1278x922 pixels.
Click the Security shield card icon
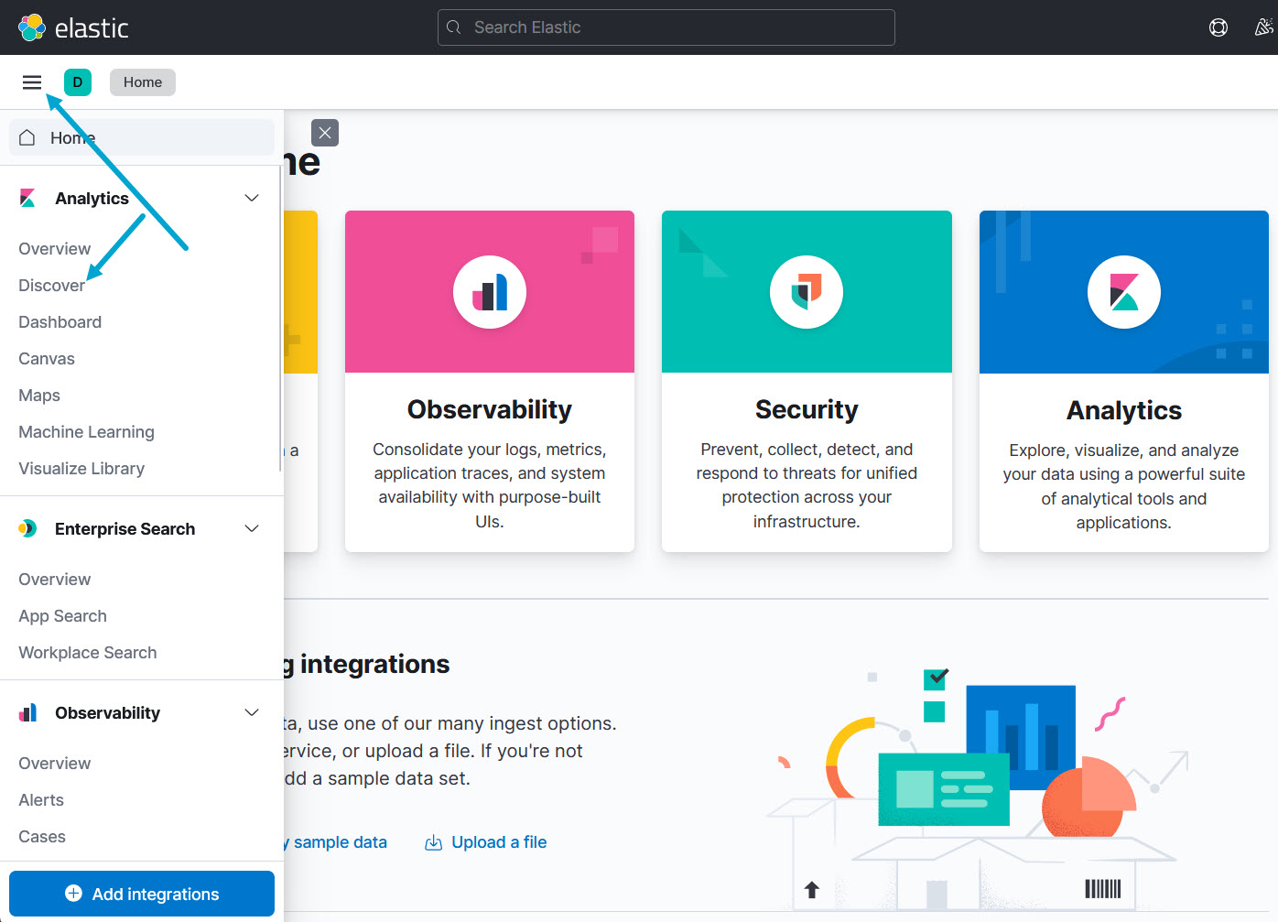click(807, 292)
